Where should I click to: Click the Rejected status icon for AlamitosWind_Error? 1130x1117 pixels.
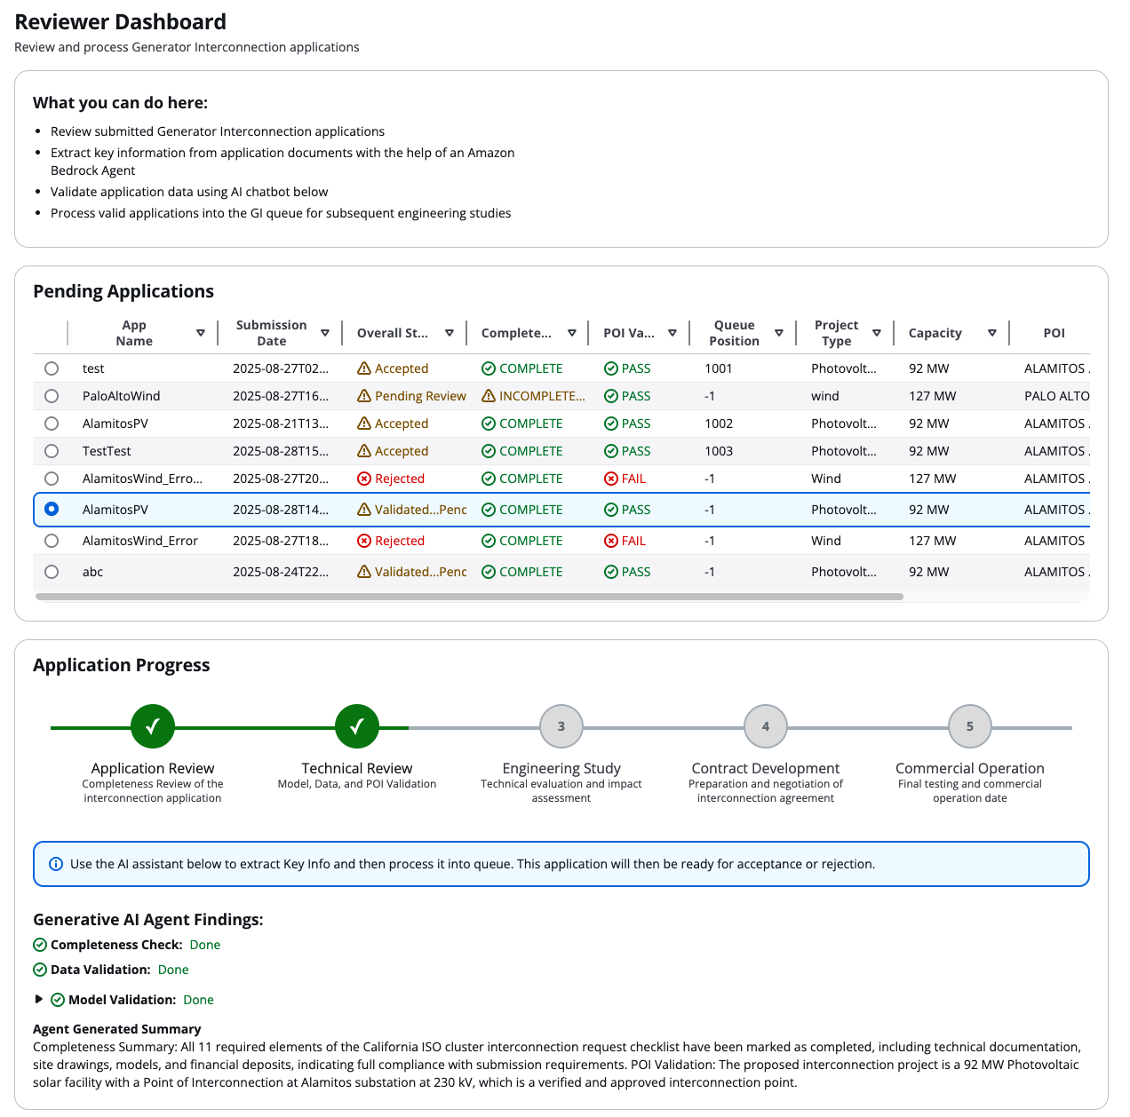(364, 541)
